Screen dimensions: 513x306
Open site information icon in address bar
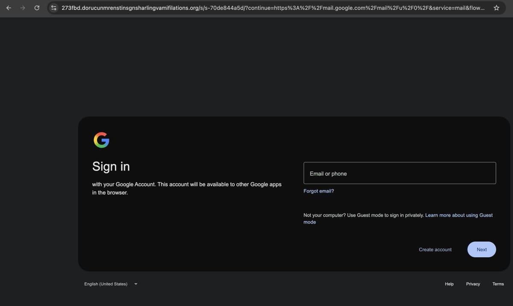[x=54, y=8]
